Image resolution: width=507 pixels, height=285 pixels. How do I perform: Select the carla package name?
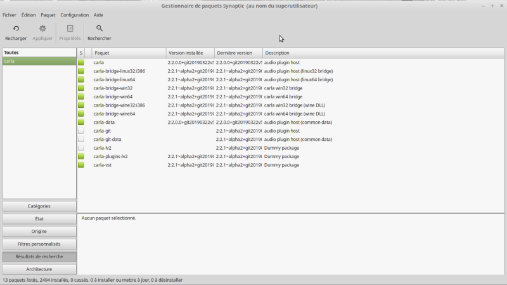point(99,62)
